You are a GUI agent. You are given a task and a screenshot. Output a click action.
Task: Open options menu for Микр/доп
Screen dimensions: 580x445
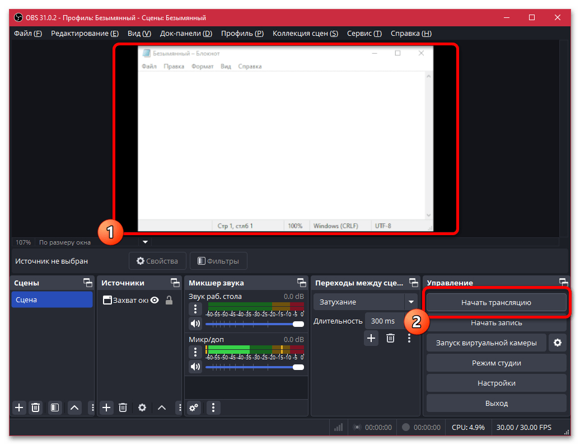point(195,352)
